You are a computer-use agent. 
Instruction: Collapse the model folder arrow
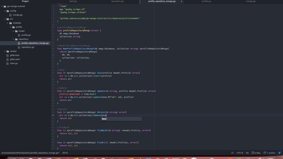[x=14, y=31]
